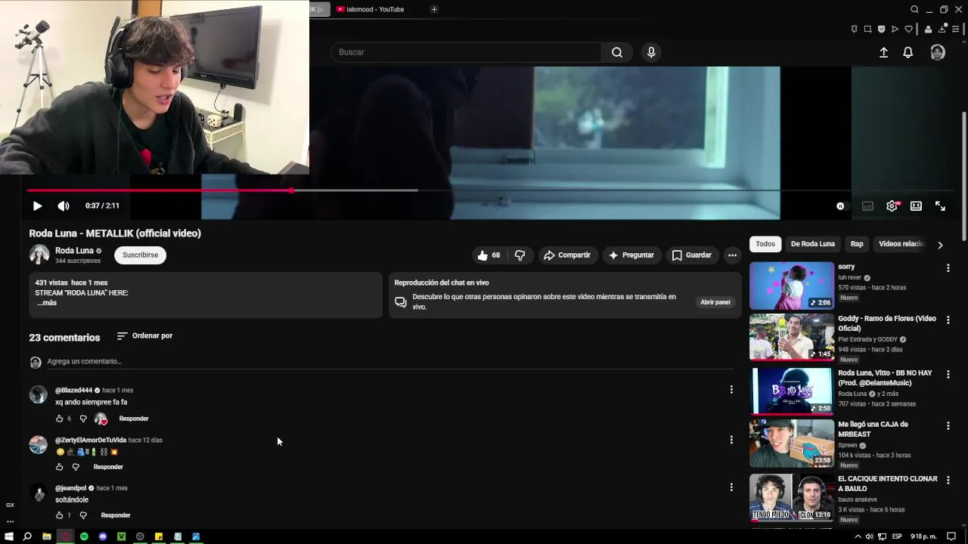Open options for BB NO HAY video
Viewport: 968px width, 544px height.
[948, 374]
